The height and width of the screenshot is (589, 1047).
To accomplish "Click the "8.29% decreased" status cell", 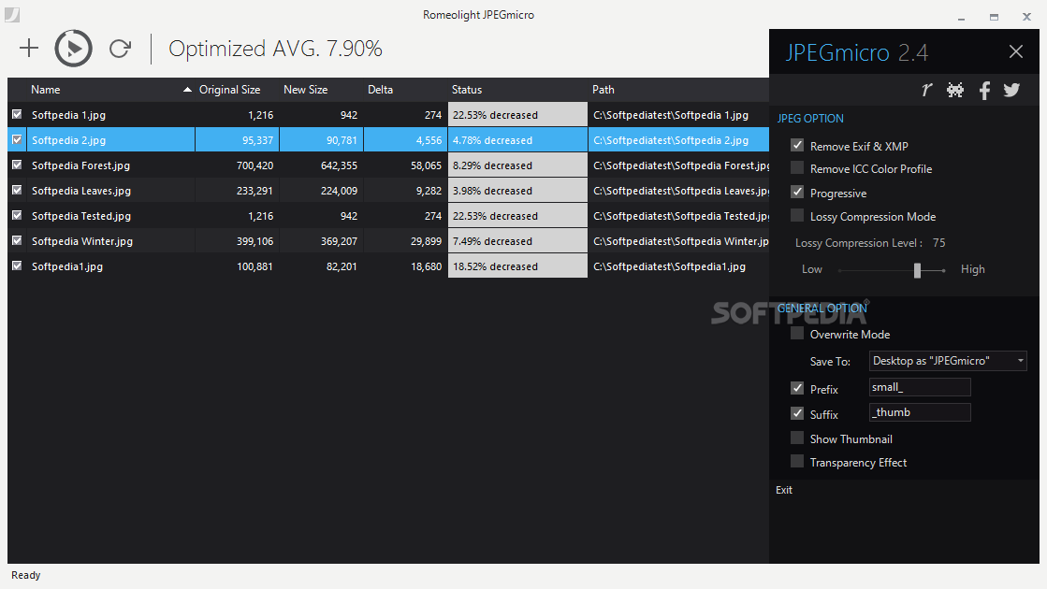I will point(517,165).
